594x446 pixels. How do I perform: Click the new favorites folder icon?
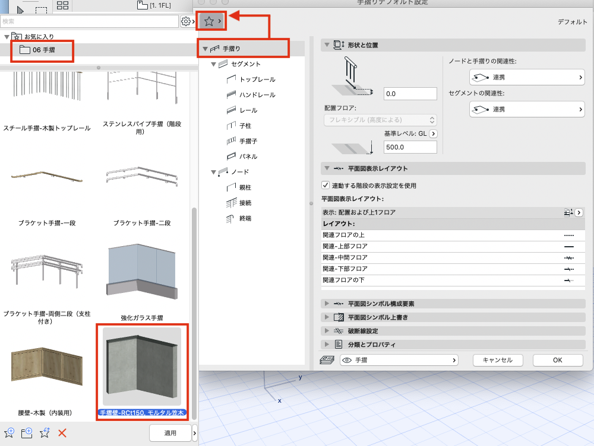(x=27, y=433)
